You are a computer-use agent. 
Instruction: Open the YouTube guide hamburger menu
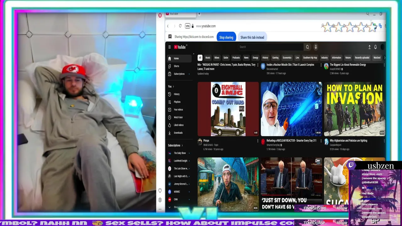click(170, 47)
